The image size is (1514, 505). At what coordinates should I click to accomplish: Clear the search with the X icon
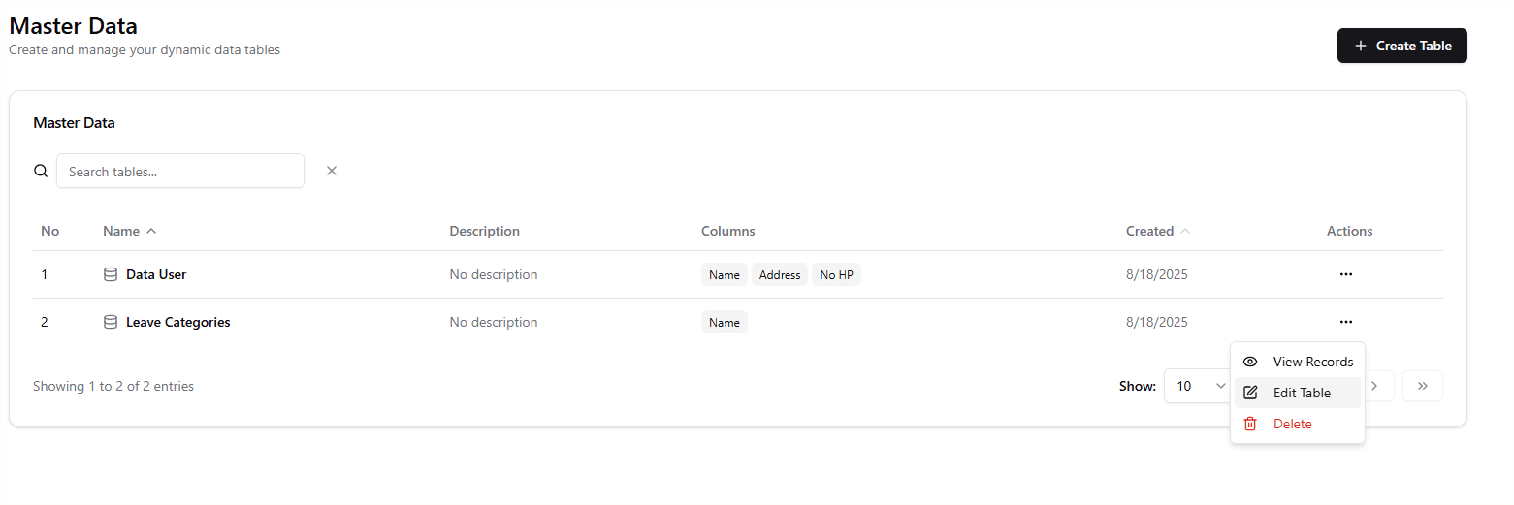[332, 171]
